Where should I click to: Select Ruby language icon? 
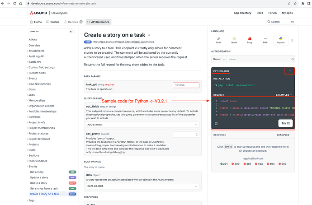[x=250, y=40]
